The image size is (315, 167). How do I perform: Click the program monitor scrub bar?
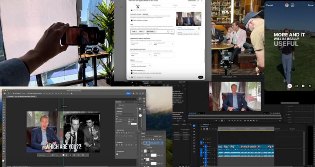point(234,116)
